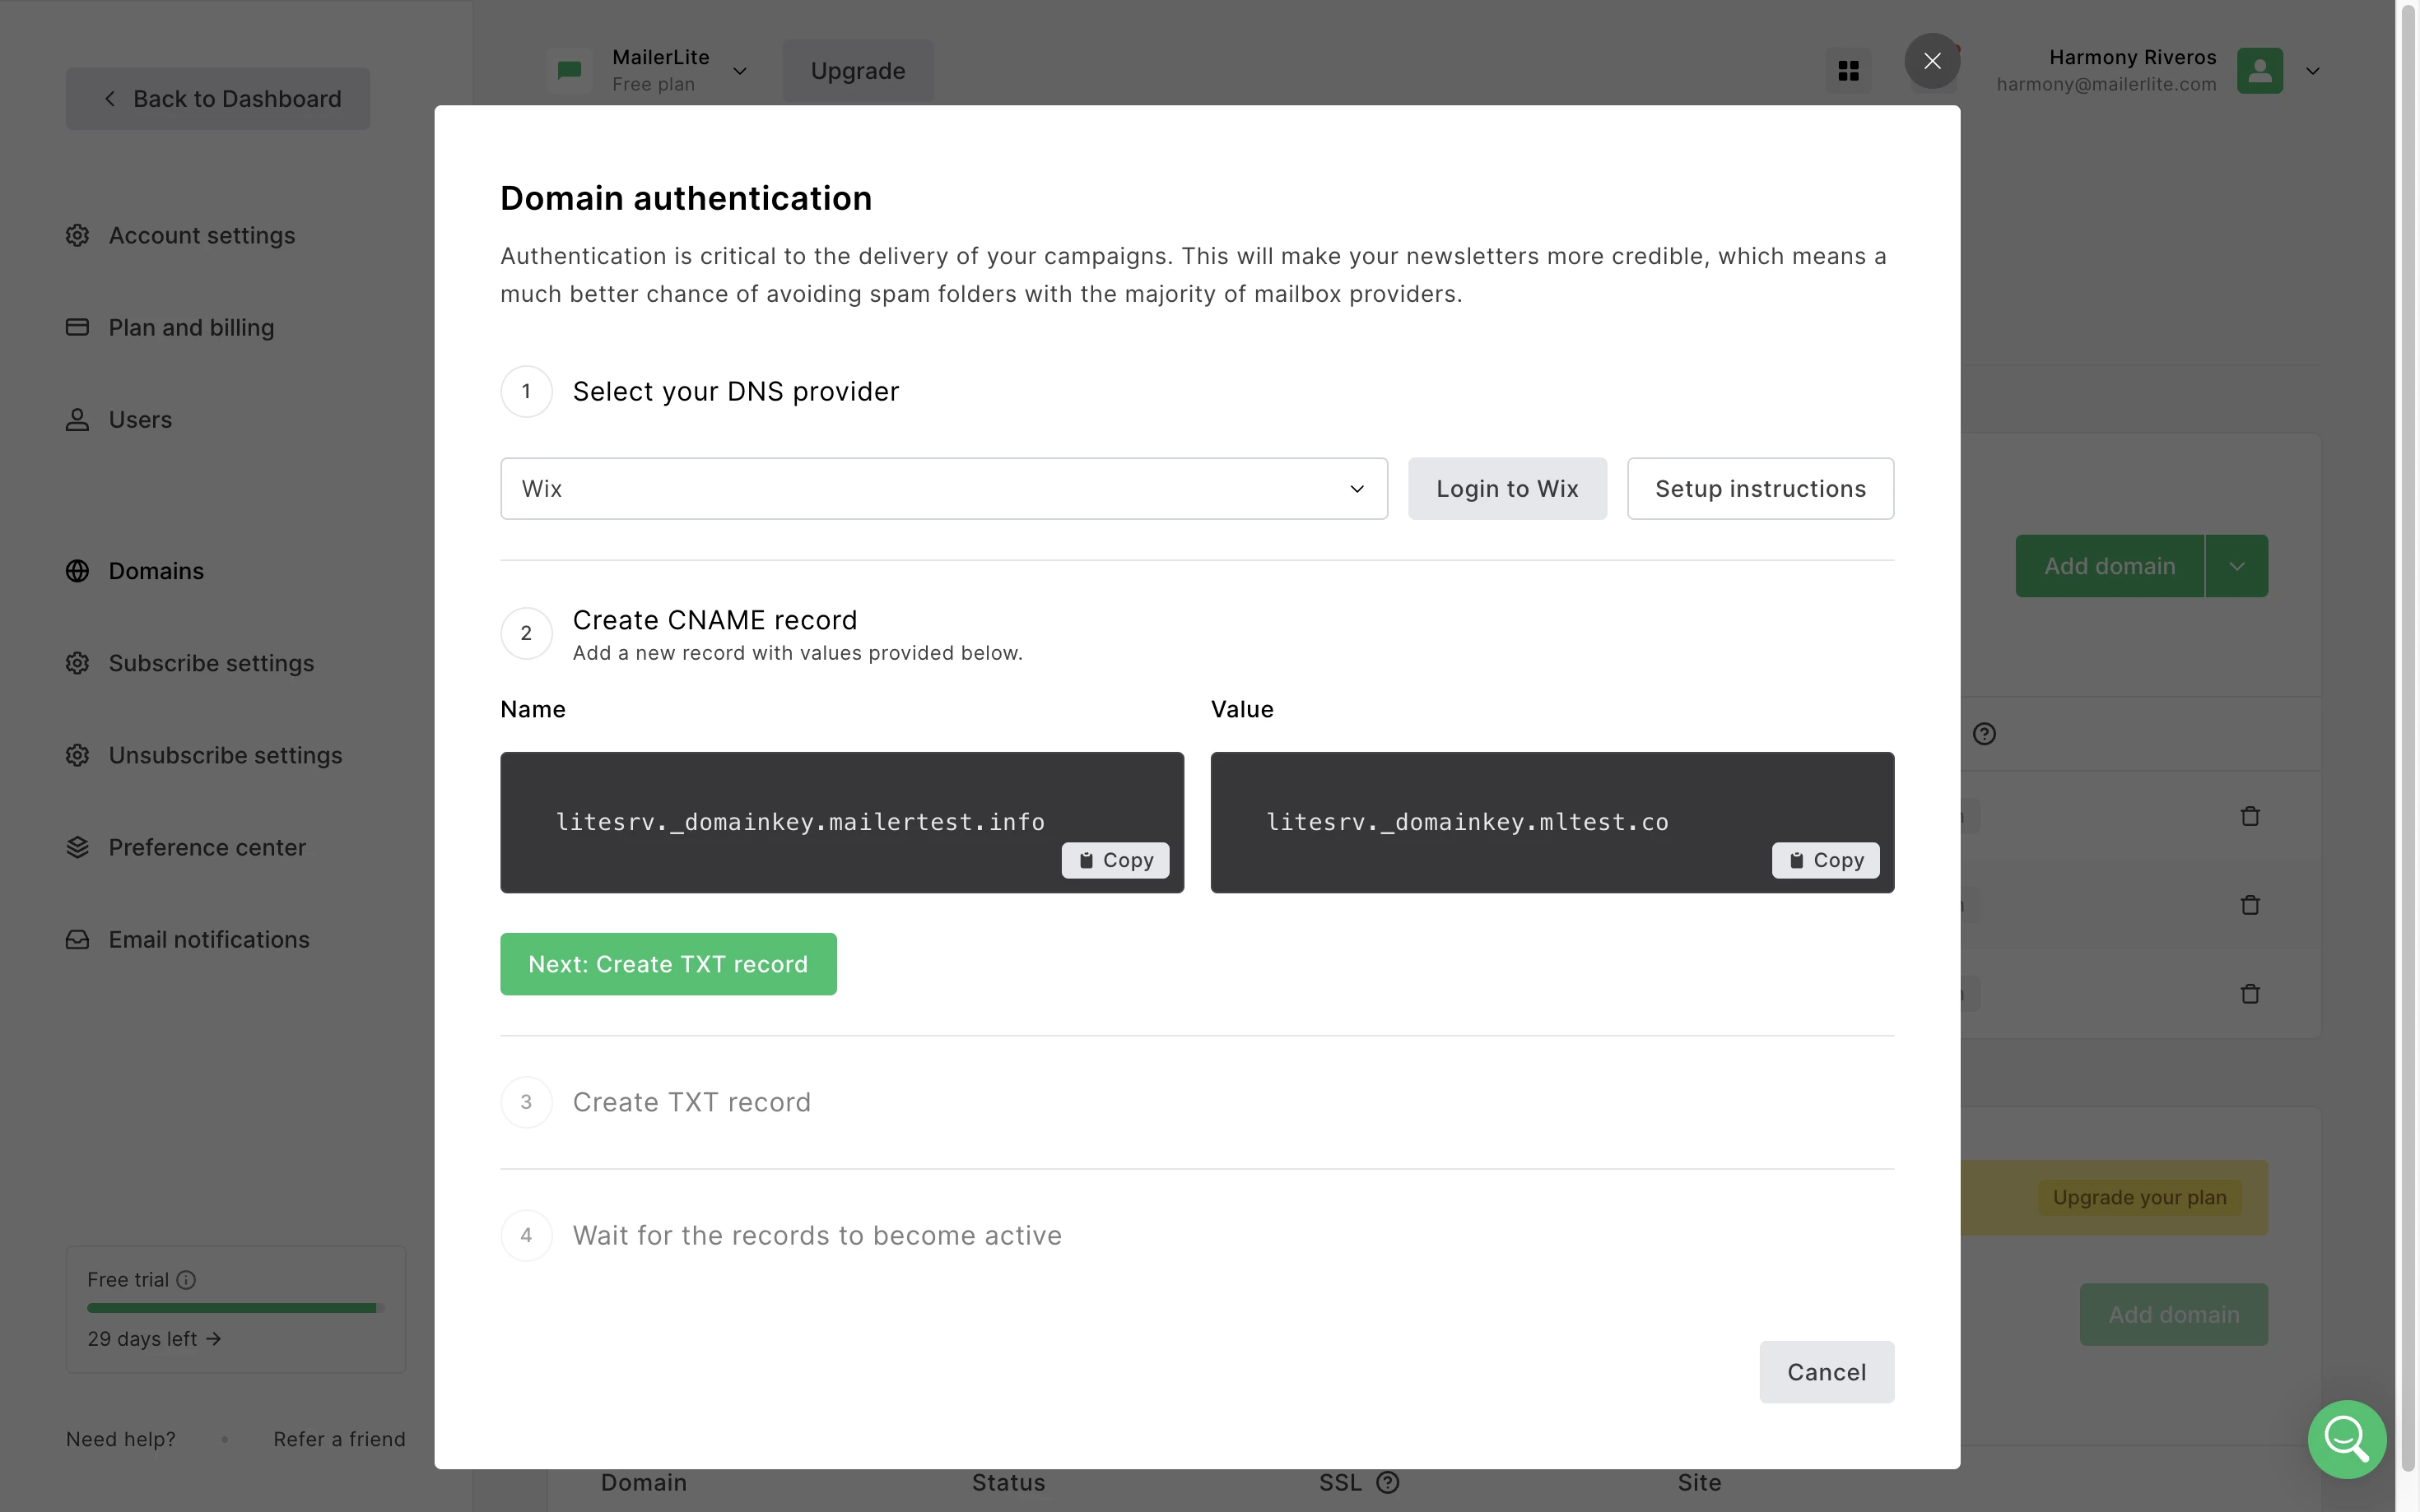Click Login to Wix
Viewport: 2420px width, 1512px height.
click(1506, 489)
